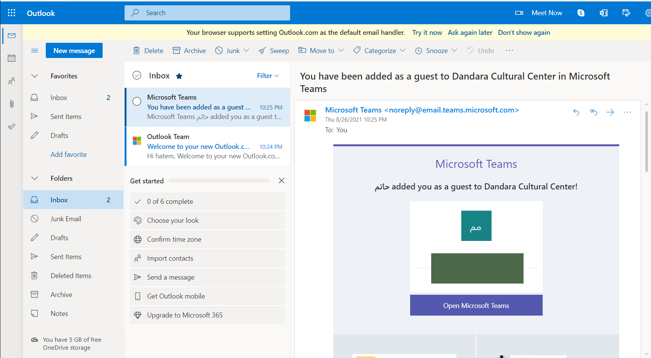Open the Files paperclip icon in rail
The height and width of the screenshot is (358, 651).
point(12,104)
